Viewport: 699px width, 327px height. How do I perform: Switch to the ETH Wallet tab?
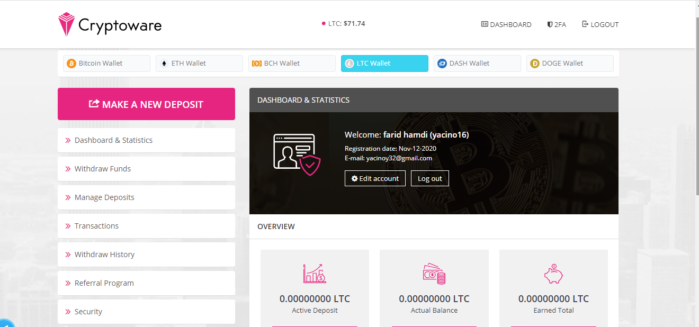[199, 63]
